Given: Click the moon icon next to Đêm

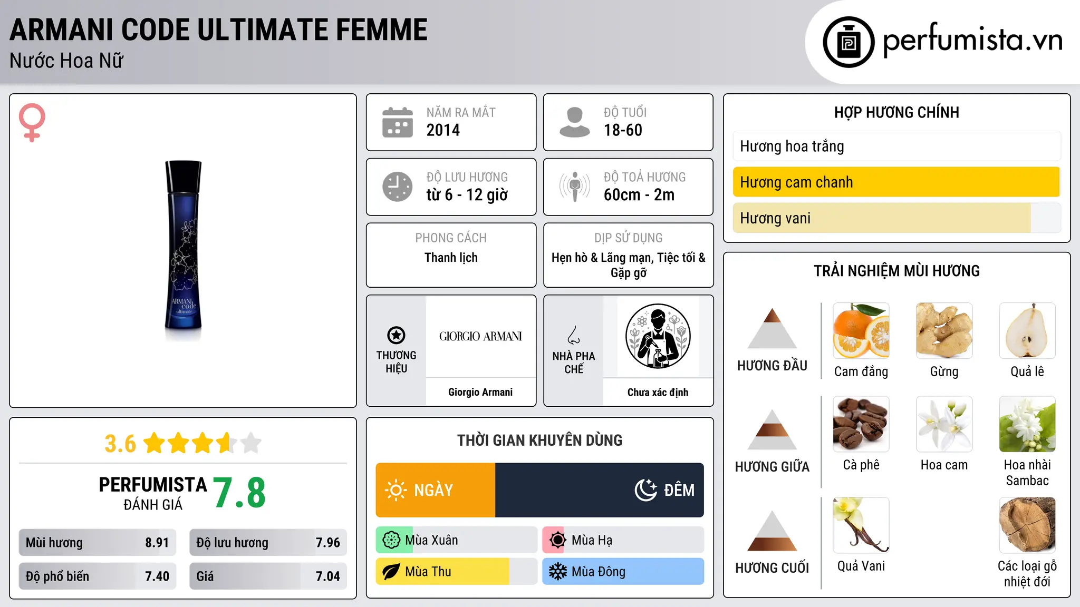Looking at the screenshot, I should [x=645, y=490].
